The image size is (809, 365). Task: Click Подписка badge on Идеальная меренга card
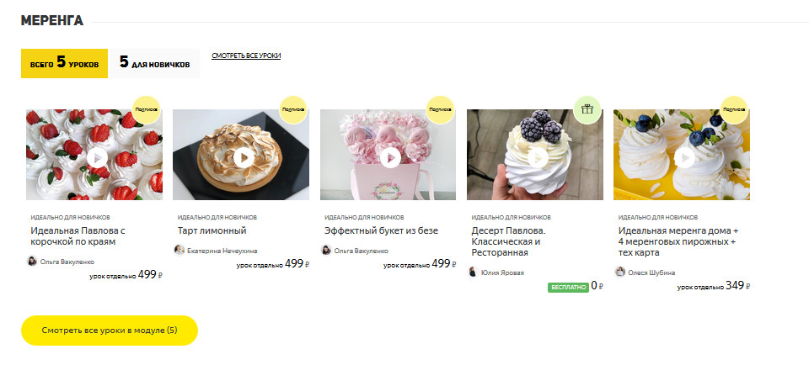coord(734,109)
